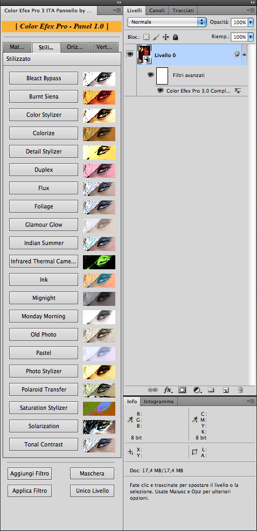Lock transparent pixels icon in Bloc. row
This screenshot has height=531, width=257.
146,37
